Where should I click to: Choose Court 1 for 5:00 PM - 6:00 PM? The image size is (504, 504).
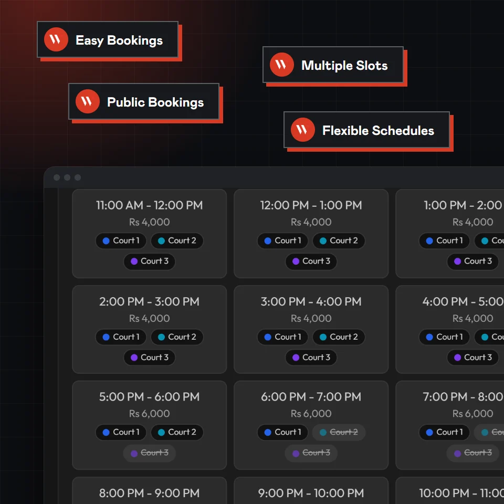[121, 432]
